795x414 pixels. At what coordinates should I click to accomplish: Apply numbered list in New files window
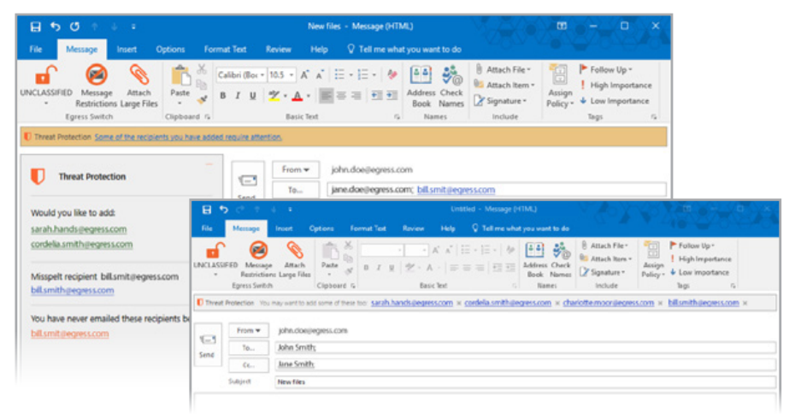point(363,75)
